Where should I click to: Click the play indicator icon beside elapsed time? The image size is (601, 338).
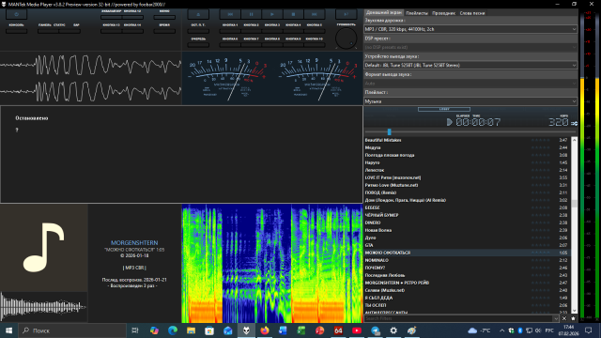pos(450,122)
